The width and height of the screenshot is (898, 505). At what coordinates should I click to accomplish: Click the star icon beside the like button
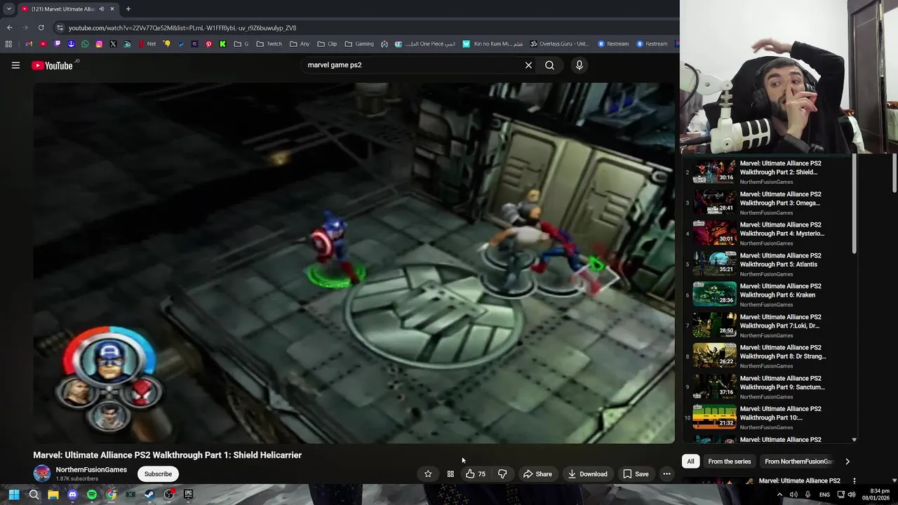click(x=428, y=474)
